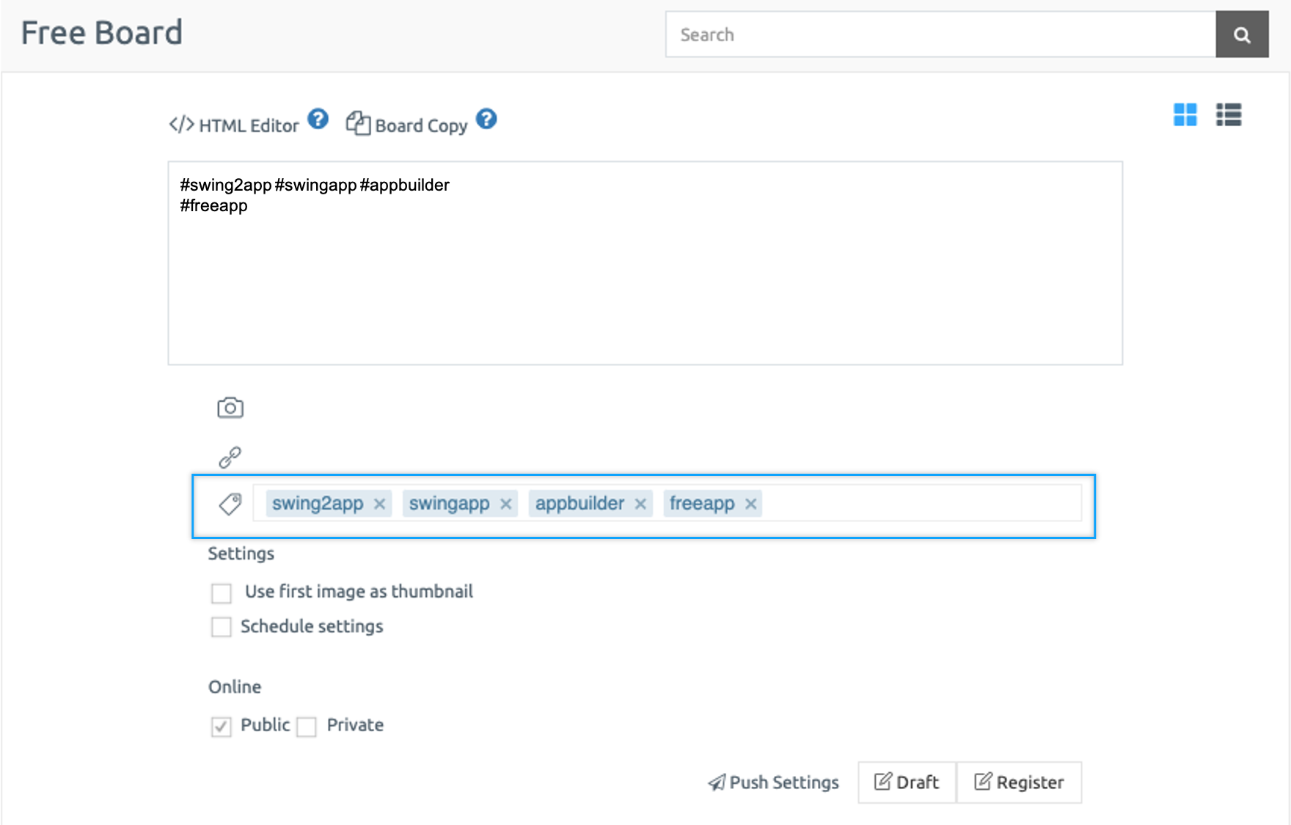Viewport: 1291px width, 825px height.
Task: Save the post as Draft
Action: (907, 782)
